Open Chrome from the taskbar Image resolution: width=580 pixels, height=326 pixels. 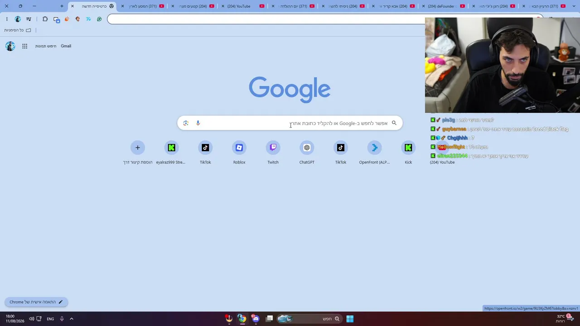tap(242, 319)
